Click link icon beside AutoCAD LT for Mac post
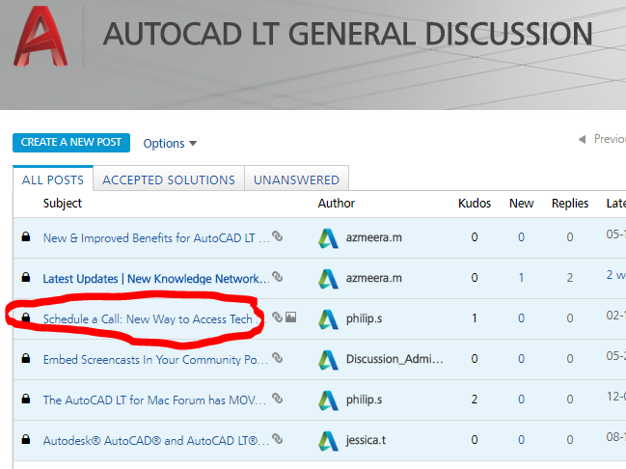 [278, 399]
